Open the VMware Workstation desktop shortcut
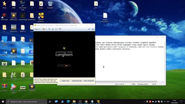The height and width of the screenshot is (104, 185). (41, 17)
